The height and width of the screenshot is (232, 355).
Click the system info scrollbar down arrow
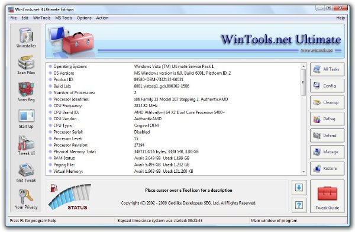pyautogui.click(x=304, y=172)
